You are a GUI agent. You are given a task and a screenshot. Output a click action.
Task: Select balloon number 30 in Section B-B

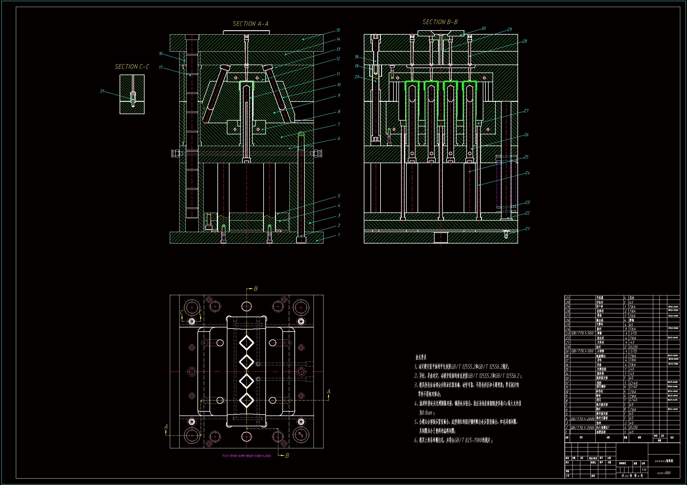point(484,28)
